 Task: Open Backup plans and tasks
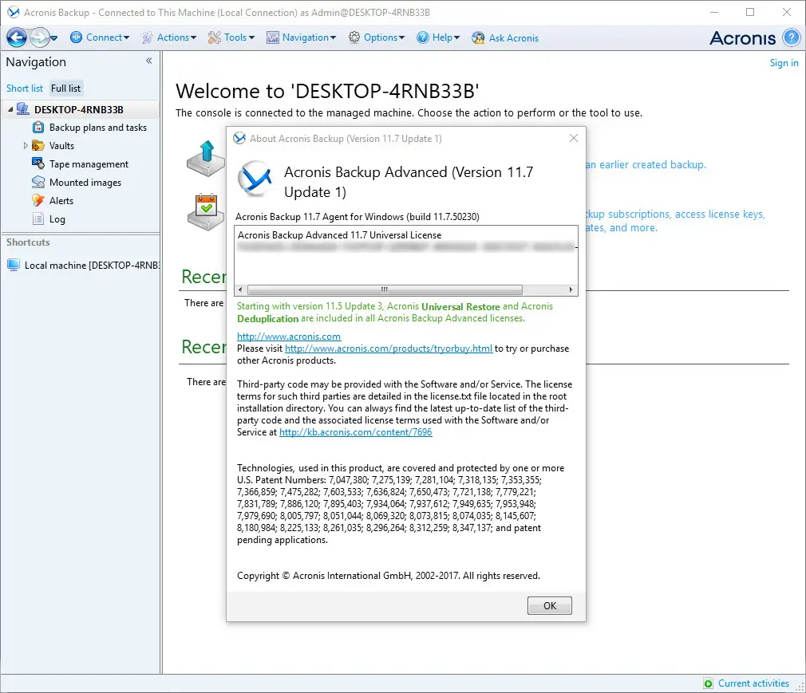point(97,128)
